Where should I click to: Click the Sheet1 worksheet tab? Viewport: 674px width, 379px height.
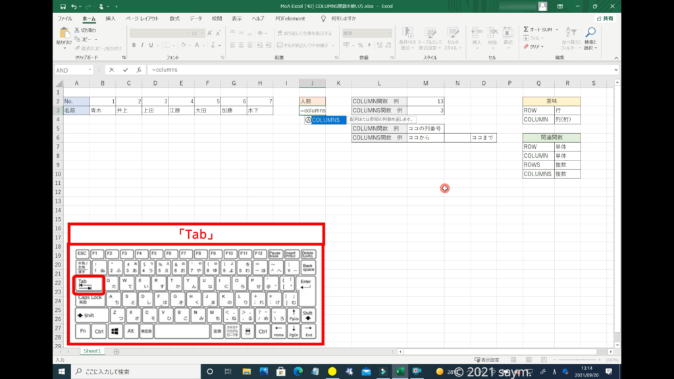(91, 351)
